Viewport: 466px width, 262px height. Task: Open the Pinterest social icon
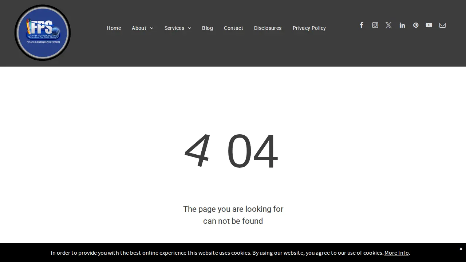(415, 25)
